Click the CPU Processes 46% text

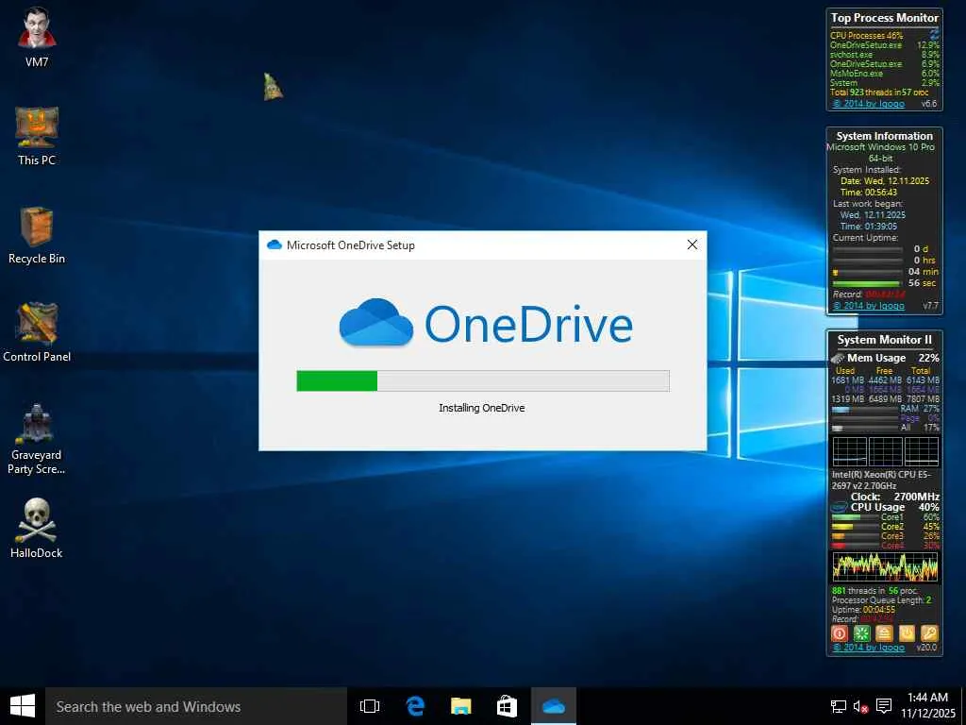pyautogui.click(x=866, y=36)
